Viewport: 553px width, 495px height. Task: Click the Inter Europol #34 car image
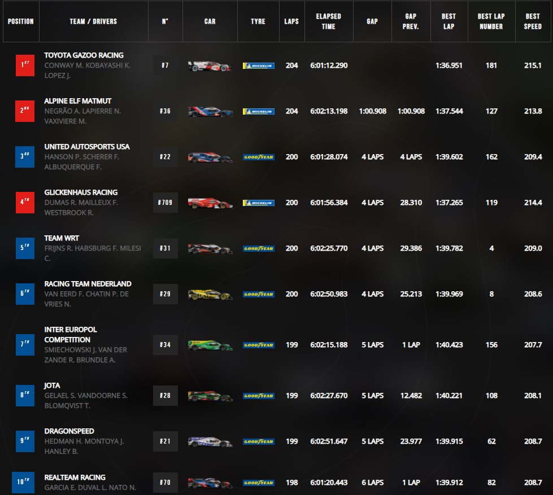click(x=210, y=345)
